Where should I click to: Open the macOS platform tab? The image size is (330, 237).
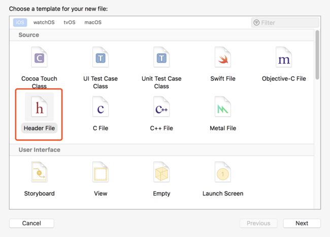[93, 22]
